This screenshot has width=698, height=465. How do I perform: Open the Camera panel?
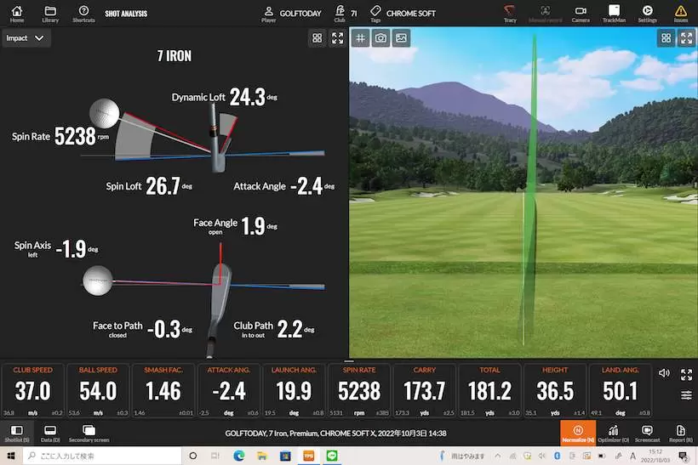pos(581,13)
